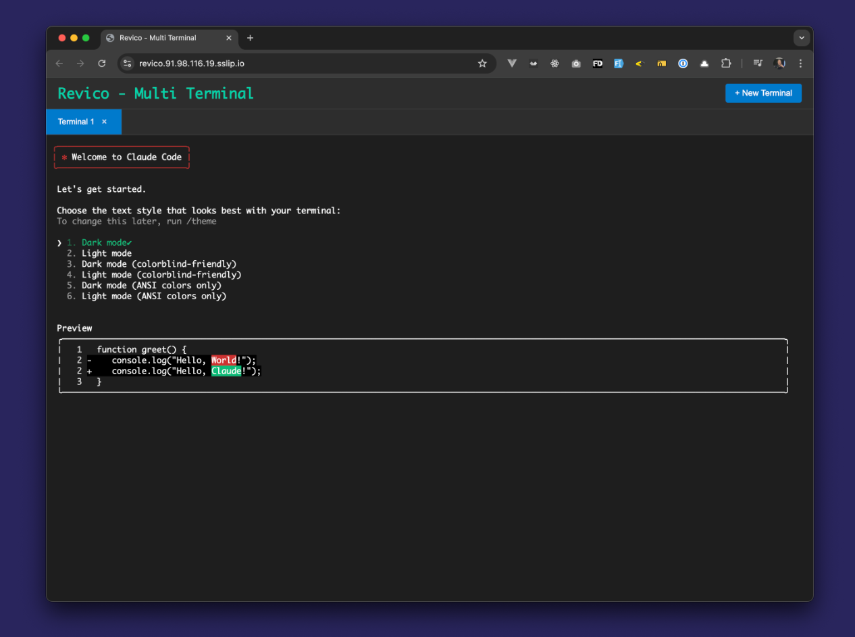Click the function greet() code line
The width and height of the screenshot is (855, 637).
[142, 350]
